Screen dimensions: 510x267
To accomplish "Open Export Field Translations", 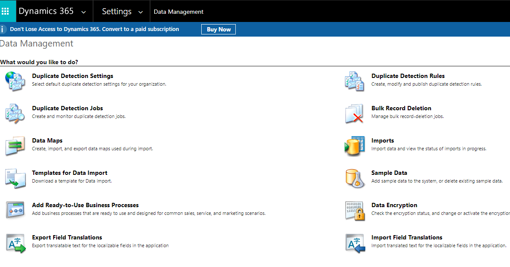I will 67,237.
